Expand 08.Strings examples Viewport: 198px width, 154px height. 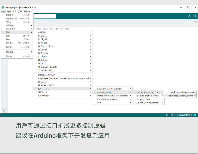(63, 60)
